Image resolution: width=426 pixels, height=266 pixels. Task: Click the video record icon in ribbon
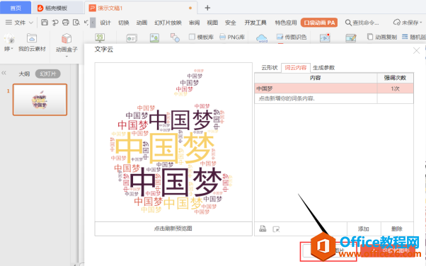tap(325, 37)
